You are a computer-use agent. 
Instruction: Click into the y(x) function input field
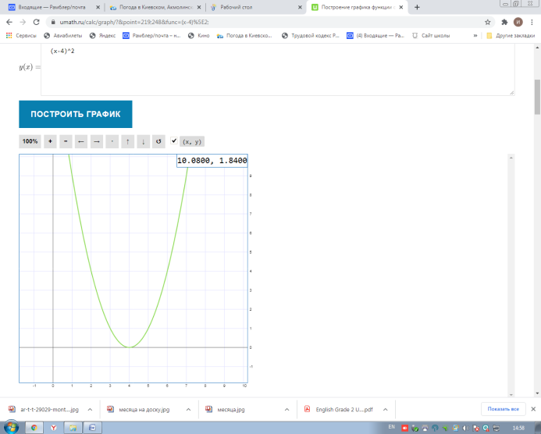coord(278,69)
